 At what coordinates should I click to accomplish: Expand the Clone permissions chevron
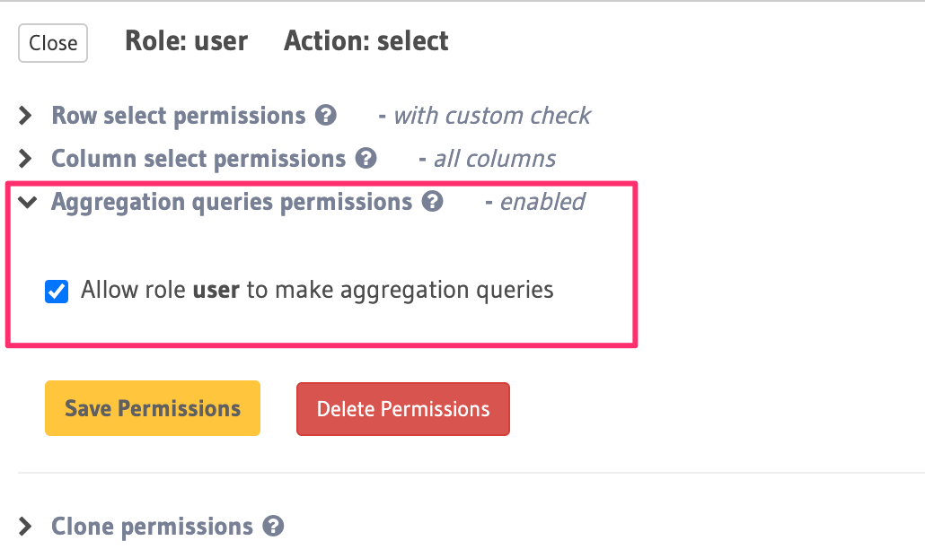tap(27, 527)
